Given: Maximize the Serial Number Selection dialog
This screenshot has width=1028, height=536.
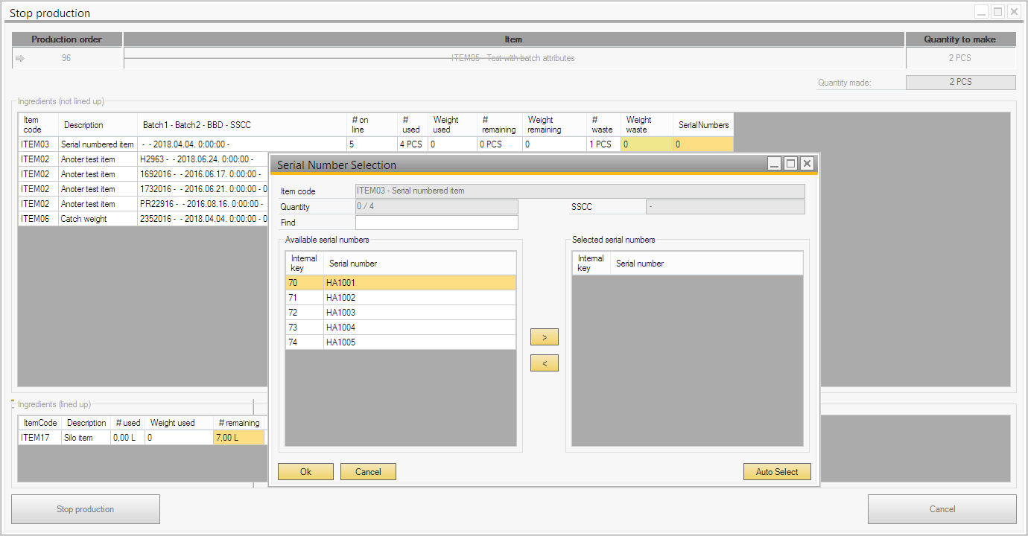Looking at the screenshot, I should [790, 164].
